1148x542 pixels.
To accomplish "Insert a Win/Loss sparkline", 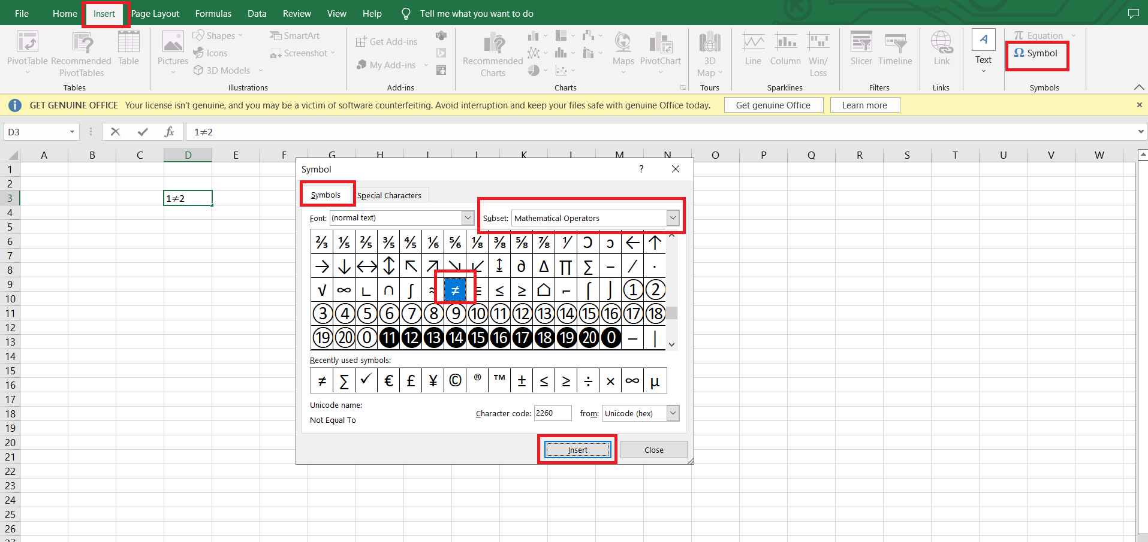I will click(818, 54).
